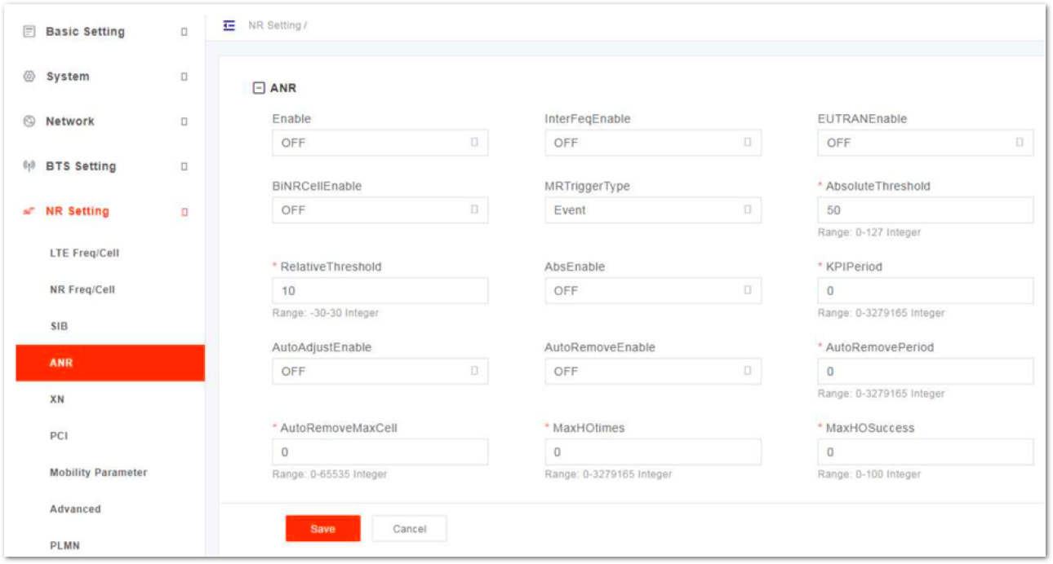The width and height of the screenshot is (1053, 564).
Task: Open the Enable dropdown
Action: coord(380,143)
